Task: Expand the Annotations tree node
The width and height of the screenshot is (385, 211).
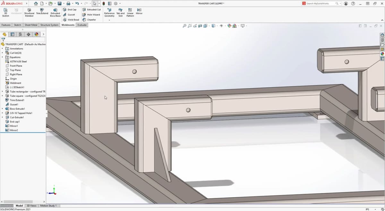Action: [3, 48]
